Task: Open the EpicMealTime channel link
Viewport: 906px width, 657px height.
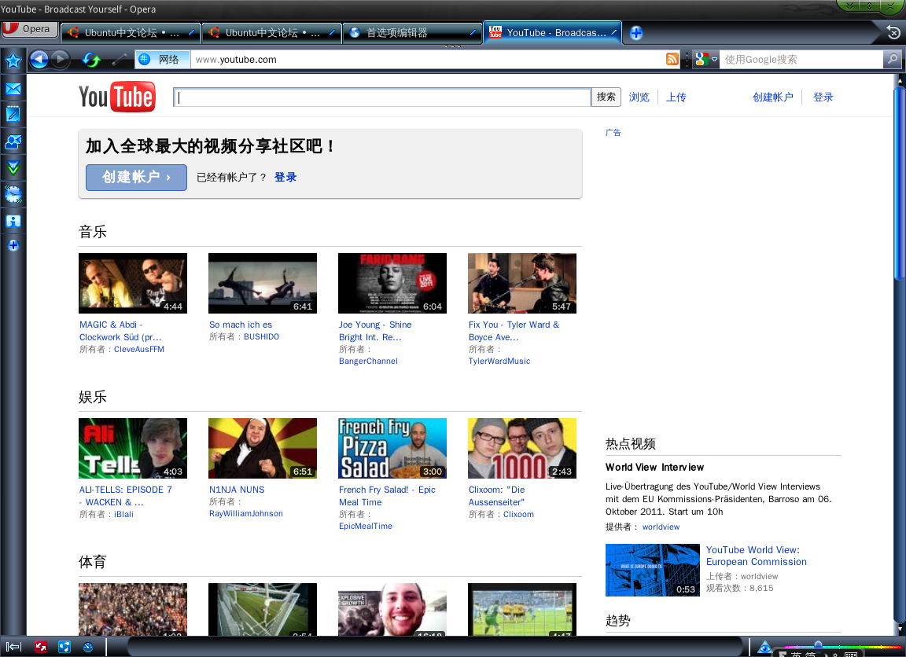Action: click(x=366, y=526)
